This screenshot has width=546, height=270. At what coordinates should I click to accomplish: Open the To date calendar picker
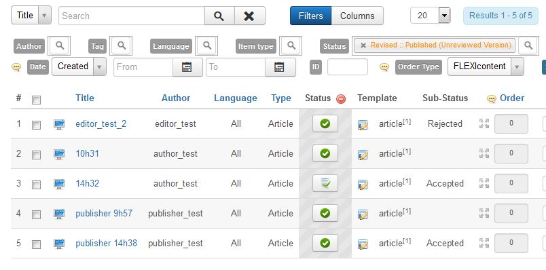280,66
